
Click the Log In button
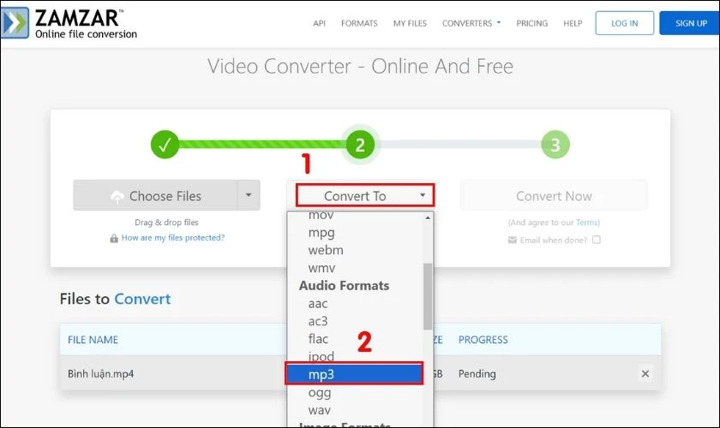[625, 23]
